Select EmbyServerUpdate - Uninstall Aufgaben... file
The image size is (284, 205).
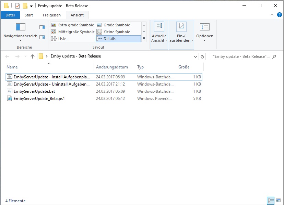tap(104, 84)
